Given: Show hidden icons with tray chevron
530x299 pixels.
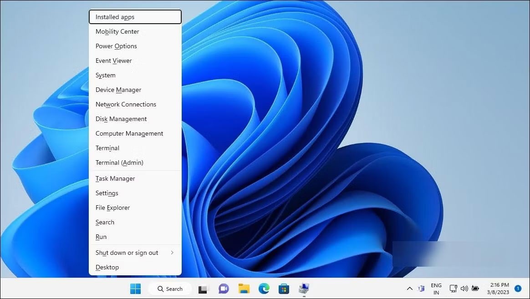Looking at the screenshot, I should point(409,289).
